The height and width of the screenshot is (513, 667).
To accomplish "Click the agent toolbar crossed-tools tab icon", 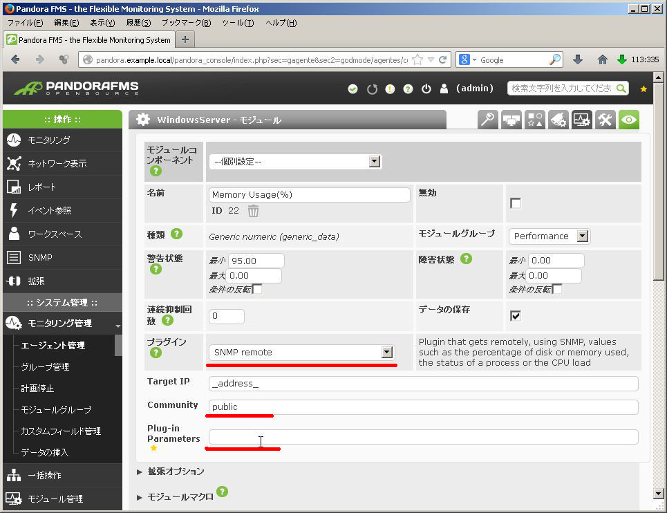I will (x=605, y=120).
